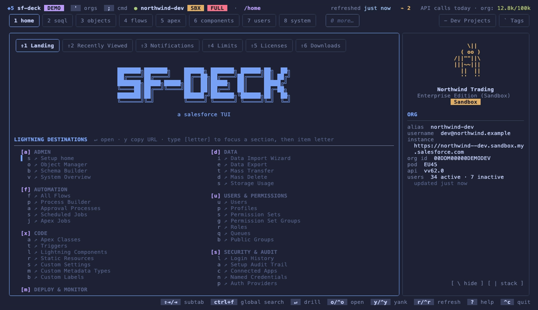Focus the [d] DATA section
Viewport: 538px width, 310px height.
pyautogui.click(x=224, y=152)
